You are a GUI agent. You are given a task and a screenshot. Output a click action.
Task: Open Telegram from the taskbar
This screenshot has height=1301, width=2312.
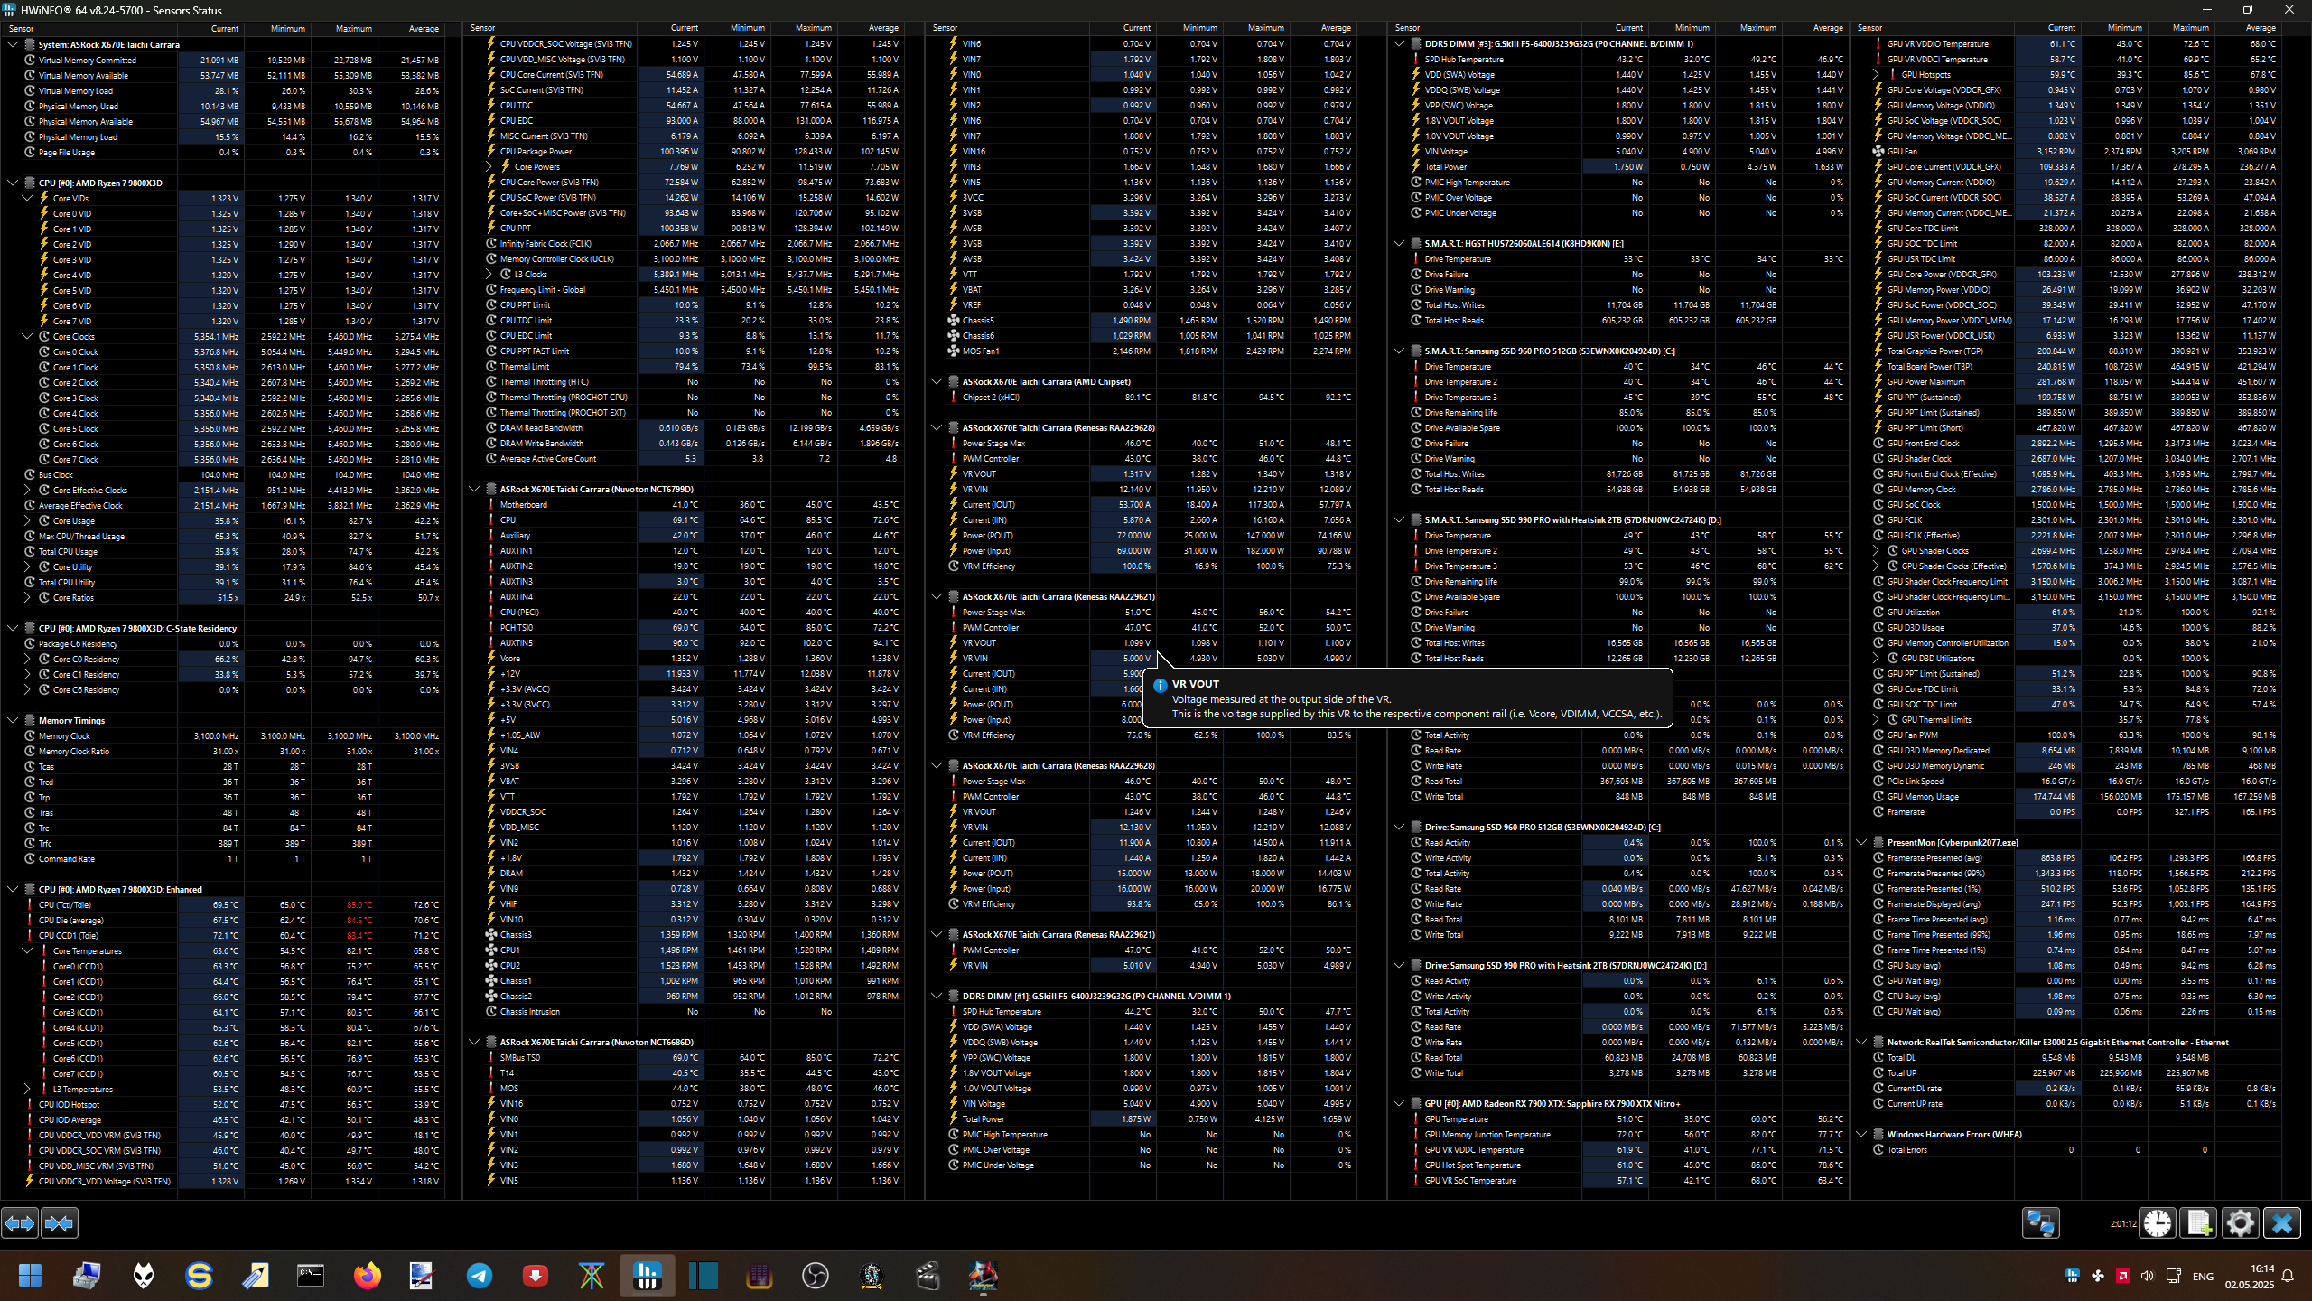(x=479, y=1276)
